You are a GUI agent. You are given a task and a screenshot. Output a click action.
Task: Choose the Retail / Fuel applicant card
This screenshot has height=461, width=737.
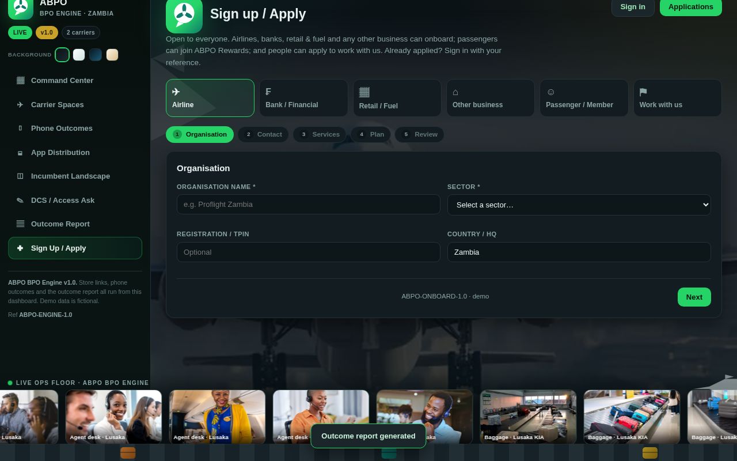[397, 98]
